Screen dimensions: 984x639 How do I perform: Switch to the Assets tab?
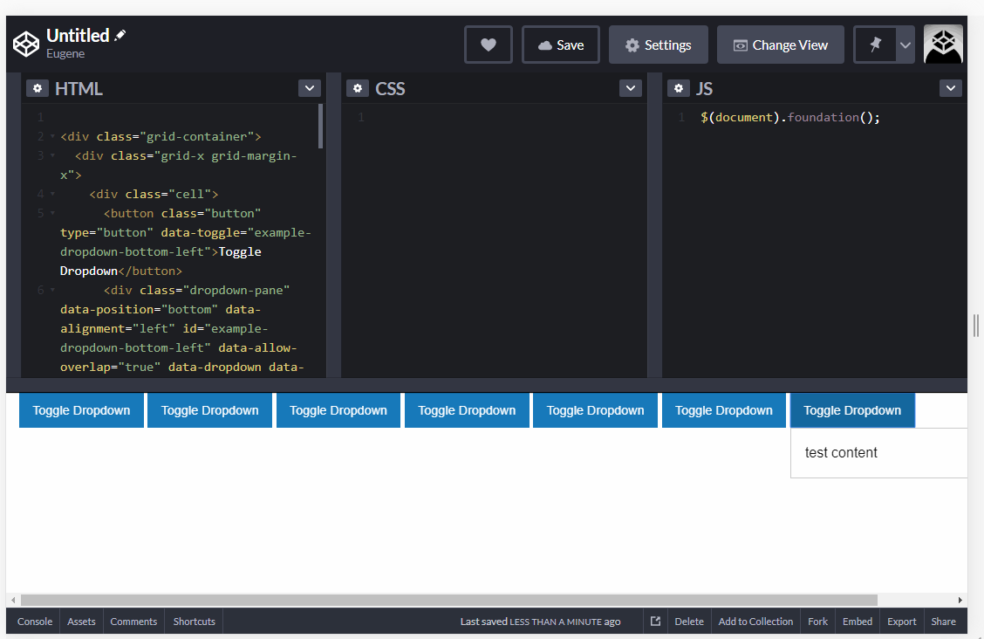(81, 621)
